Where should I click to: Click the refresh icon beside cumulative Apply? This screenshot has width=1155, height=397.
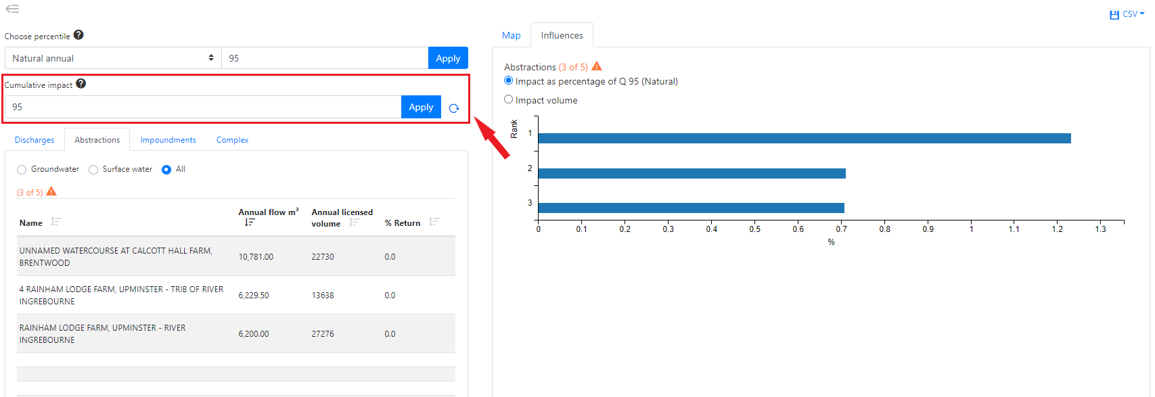point(454,108)
